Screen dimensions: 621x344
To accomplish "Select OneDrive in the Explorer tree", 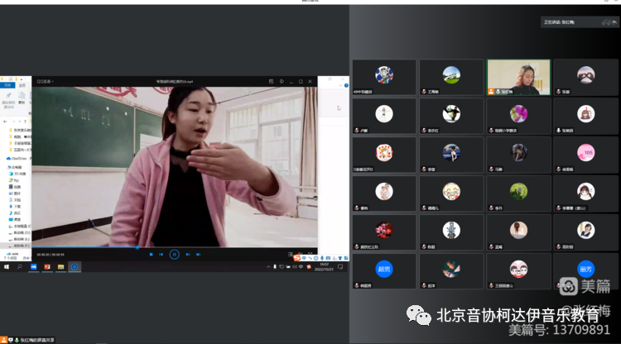I will coord(17,159).
